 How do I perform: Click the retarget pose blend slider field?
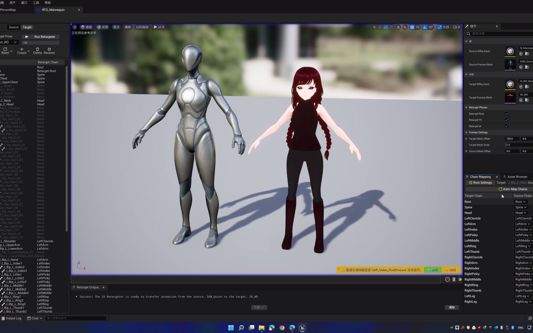(40, 43)
